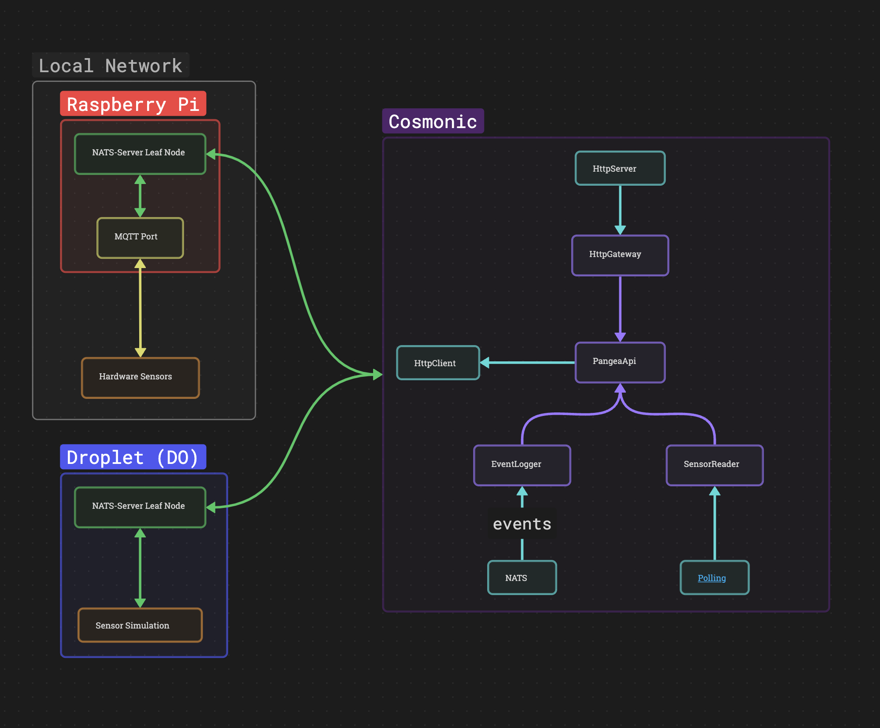Select the Droplet (DO) group label

coord(133,457)
